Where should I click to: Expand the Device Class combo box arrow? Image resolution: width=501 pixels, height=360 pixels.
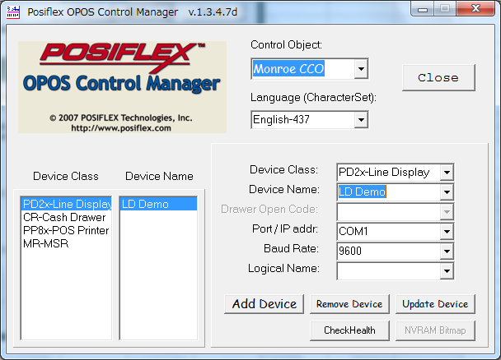[447, 173]
